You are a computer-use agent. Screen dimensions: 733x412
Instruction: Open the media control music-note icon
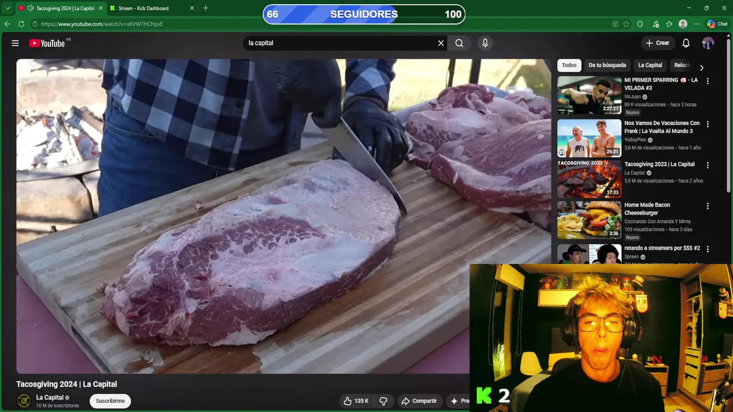point(656,24)
